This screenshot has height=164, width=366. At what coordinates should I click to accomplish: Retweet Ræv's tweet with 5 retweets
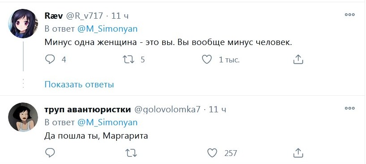[x=129, y=60]
